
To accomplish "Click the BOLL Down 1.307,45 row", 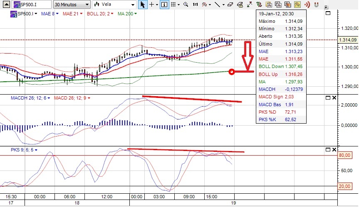I will pyautogui.click(x=281, y=67).
